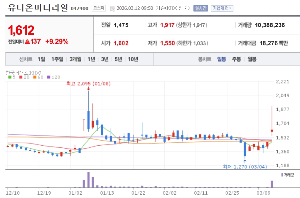Image resolution: width=300 pixels, height=198 pixels.
Task: Click the latest red candlestick at 03/12
Action: click(x=272, y=121)
